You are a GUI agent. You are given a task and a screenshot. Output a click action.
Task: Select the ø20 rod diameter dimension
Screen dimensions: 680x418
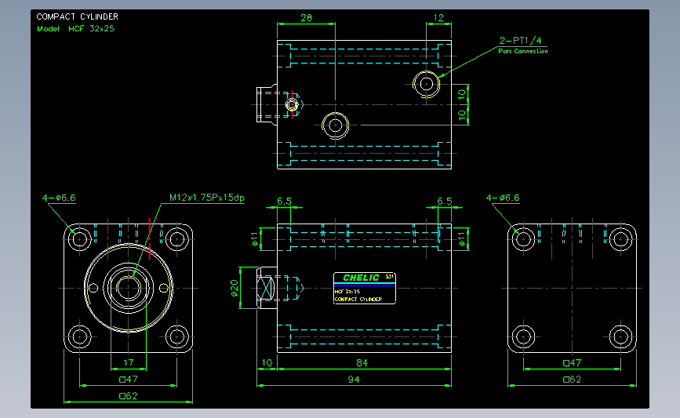pos(235,288)
